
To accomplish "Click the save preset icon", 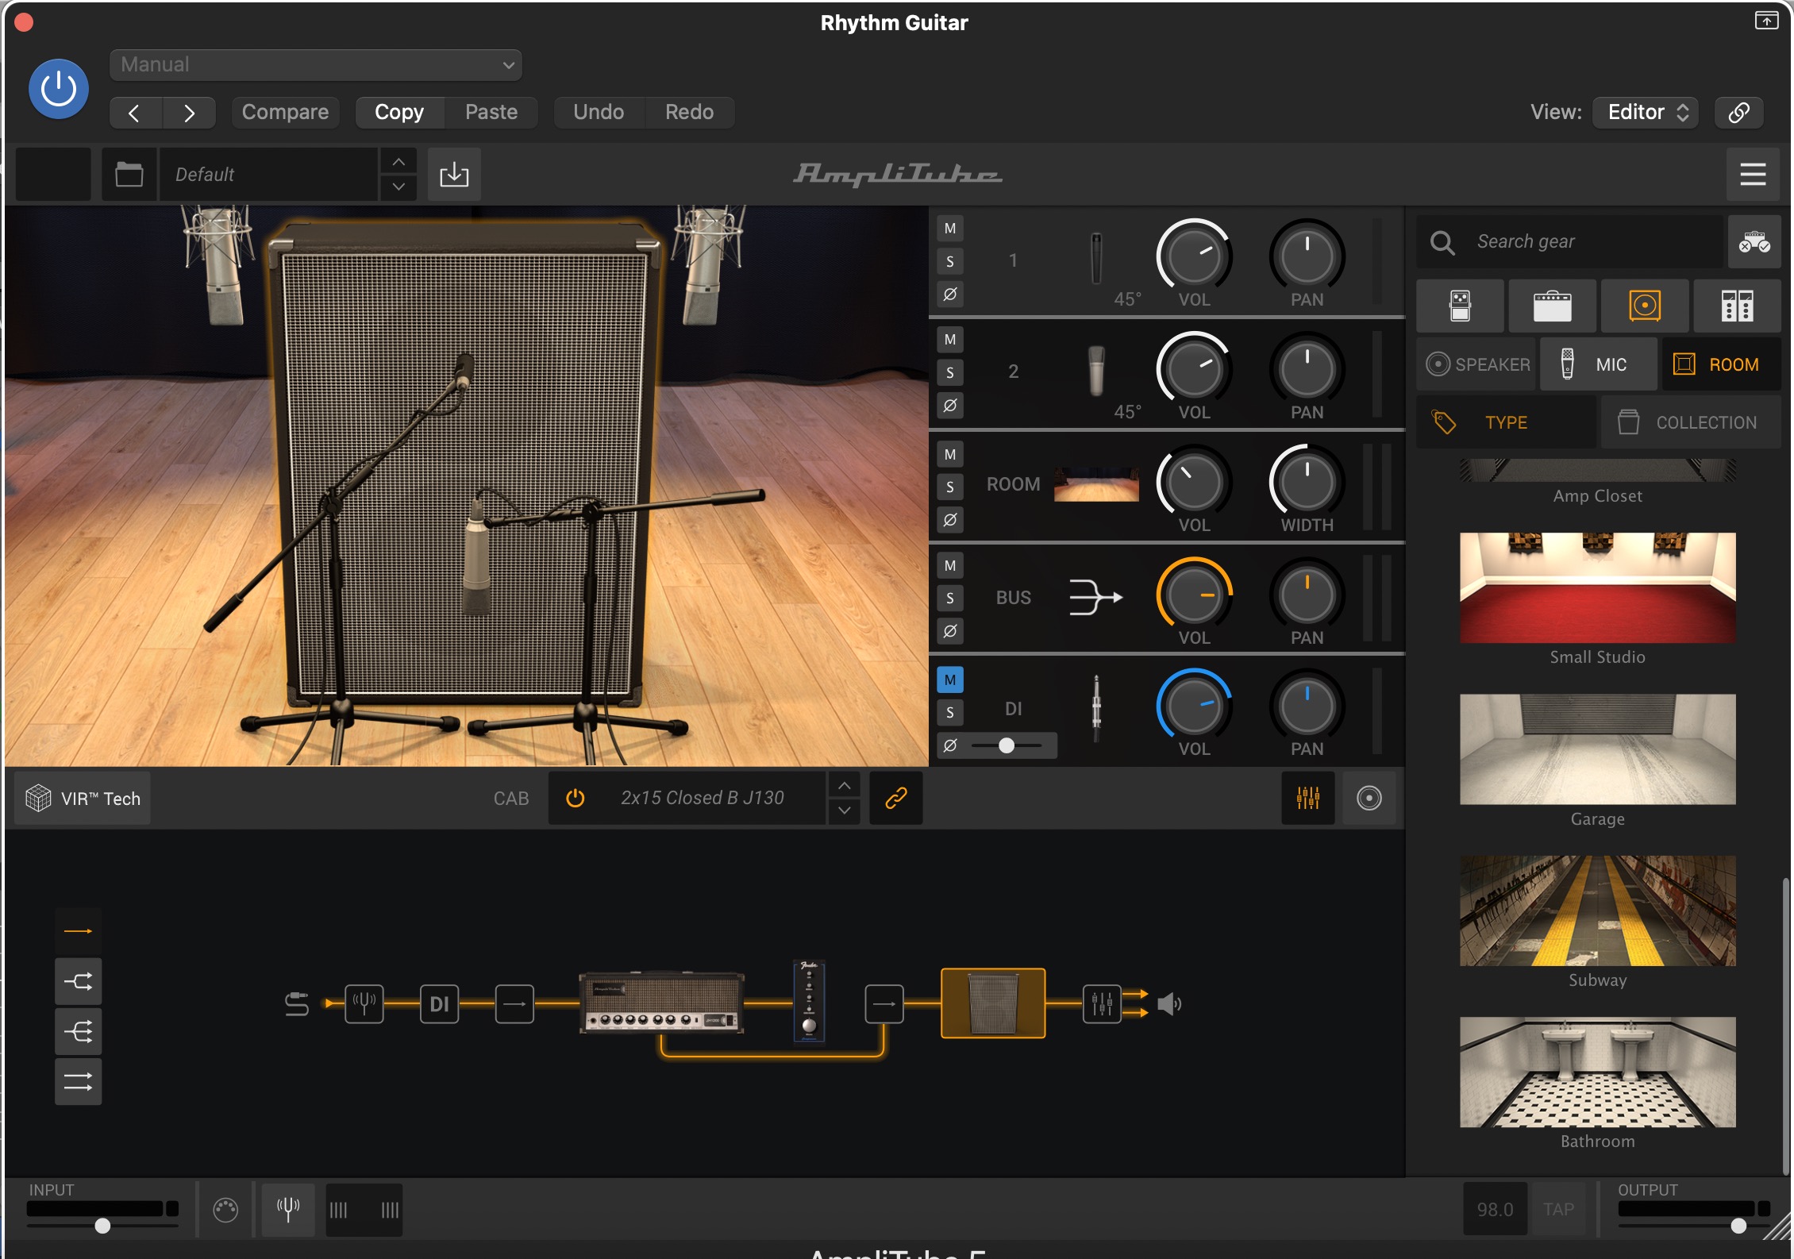I will tap(454, 175).
